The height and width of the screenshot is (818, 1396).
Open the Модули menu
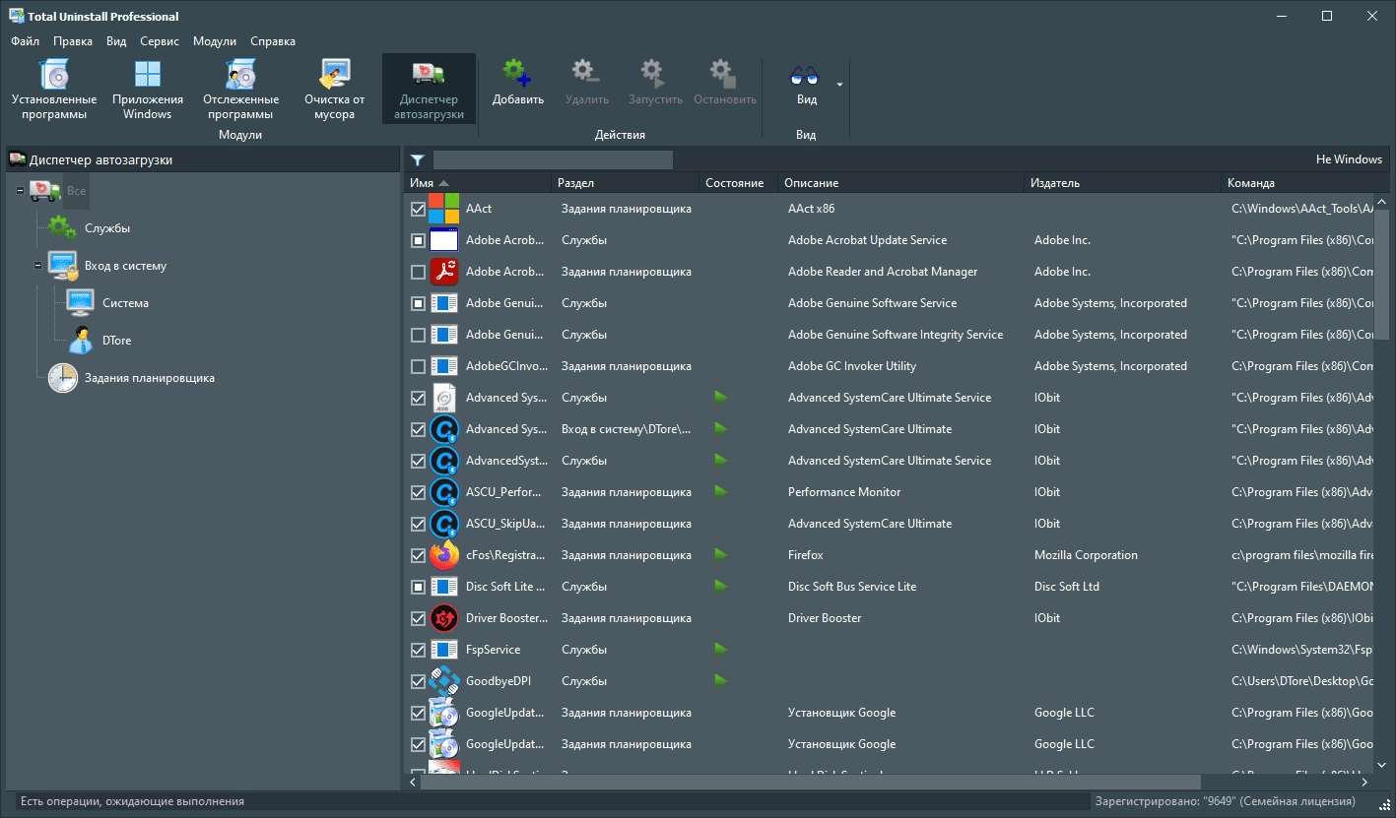215,41
